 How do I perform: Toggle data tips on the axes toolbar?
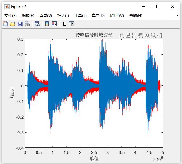134,35
